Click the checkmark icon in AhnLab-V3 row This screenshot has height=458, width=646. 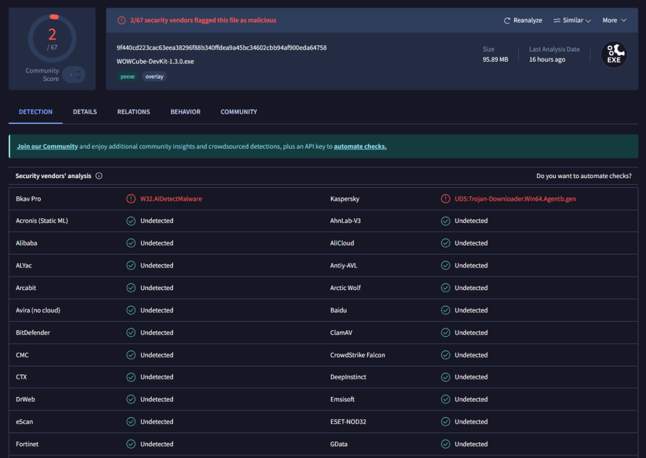click(x=445, y=221)
